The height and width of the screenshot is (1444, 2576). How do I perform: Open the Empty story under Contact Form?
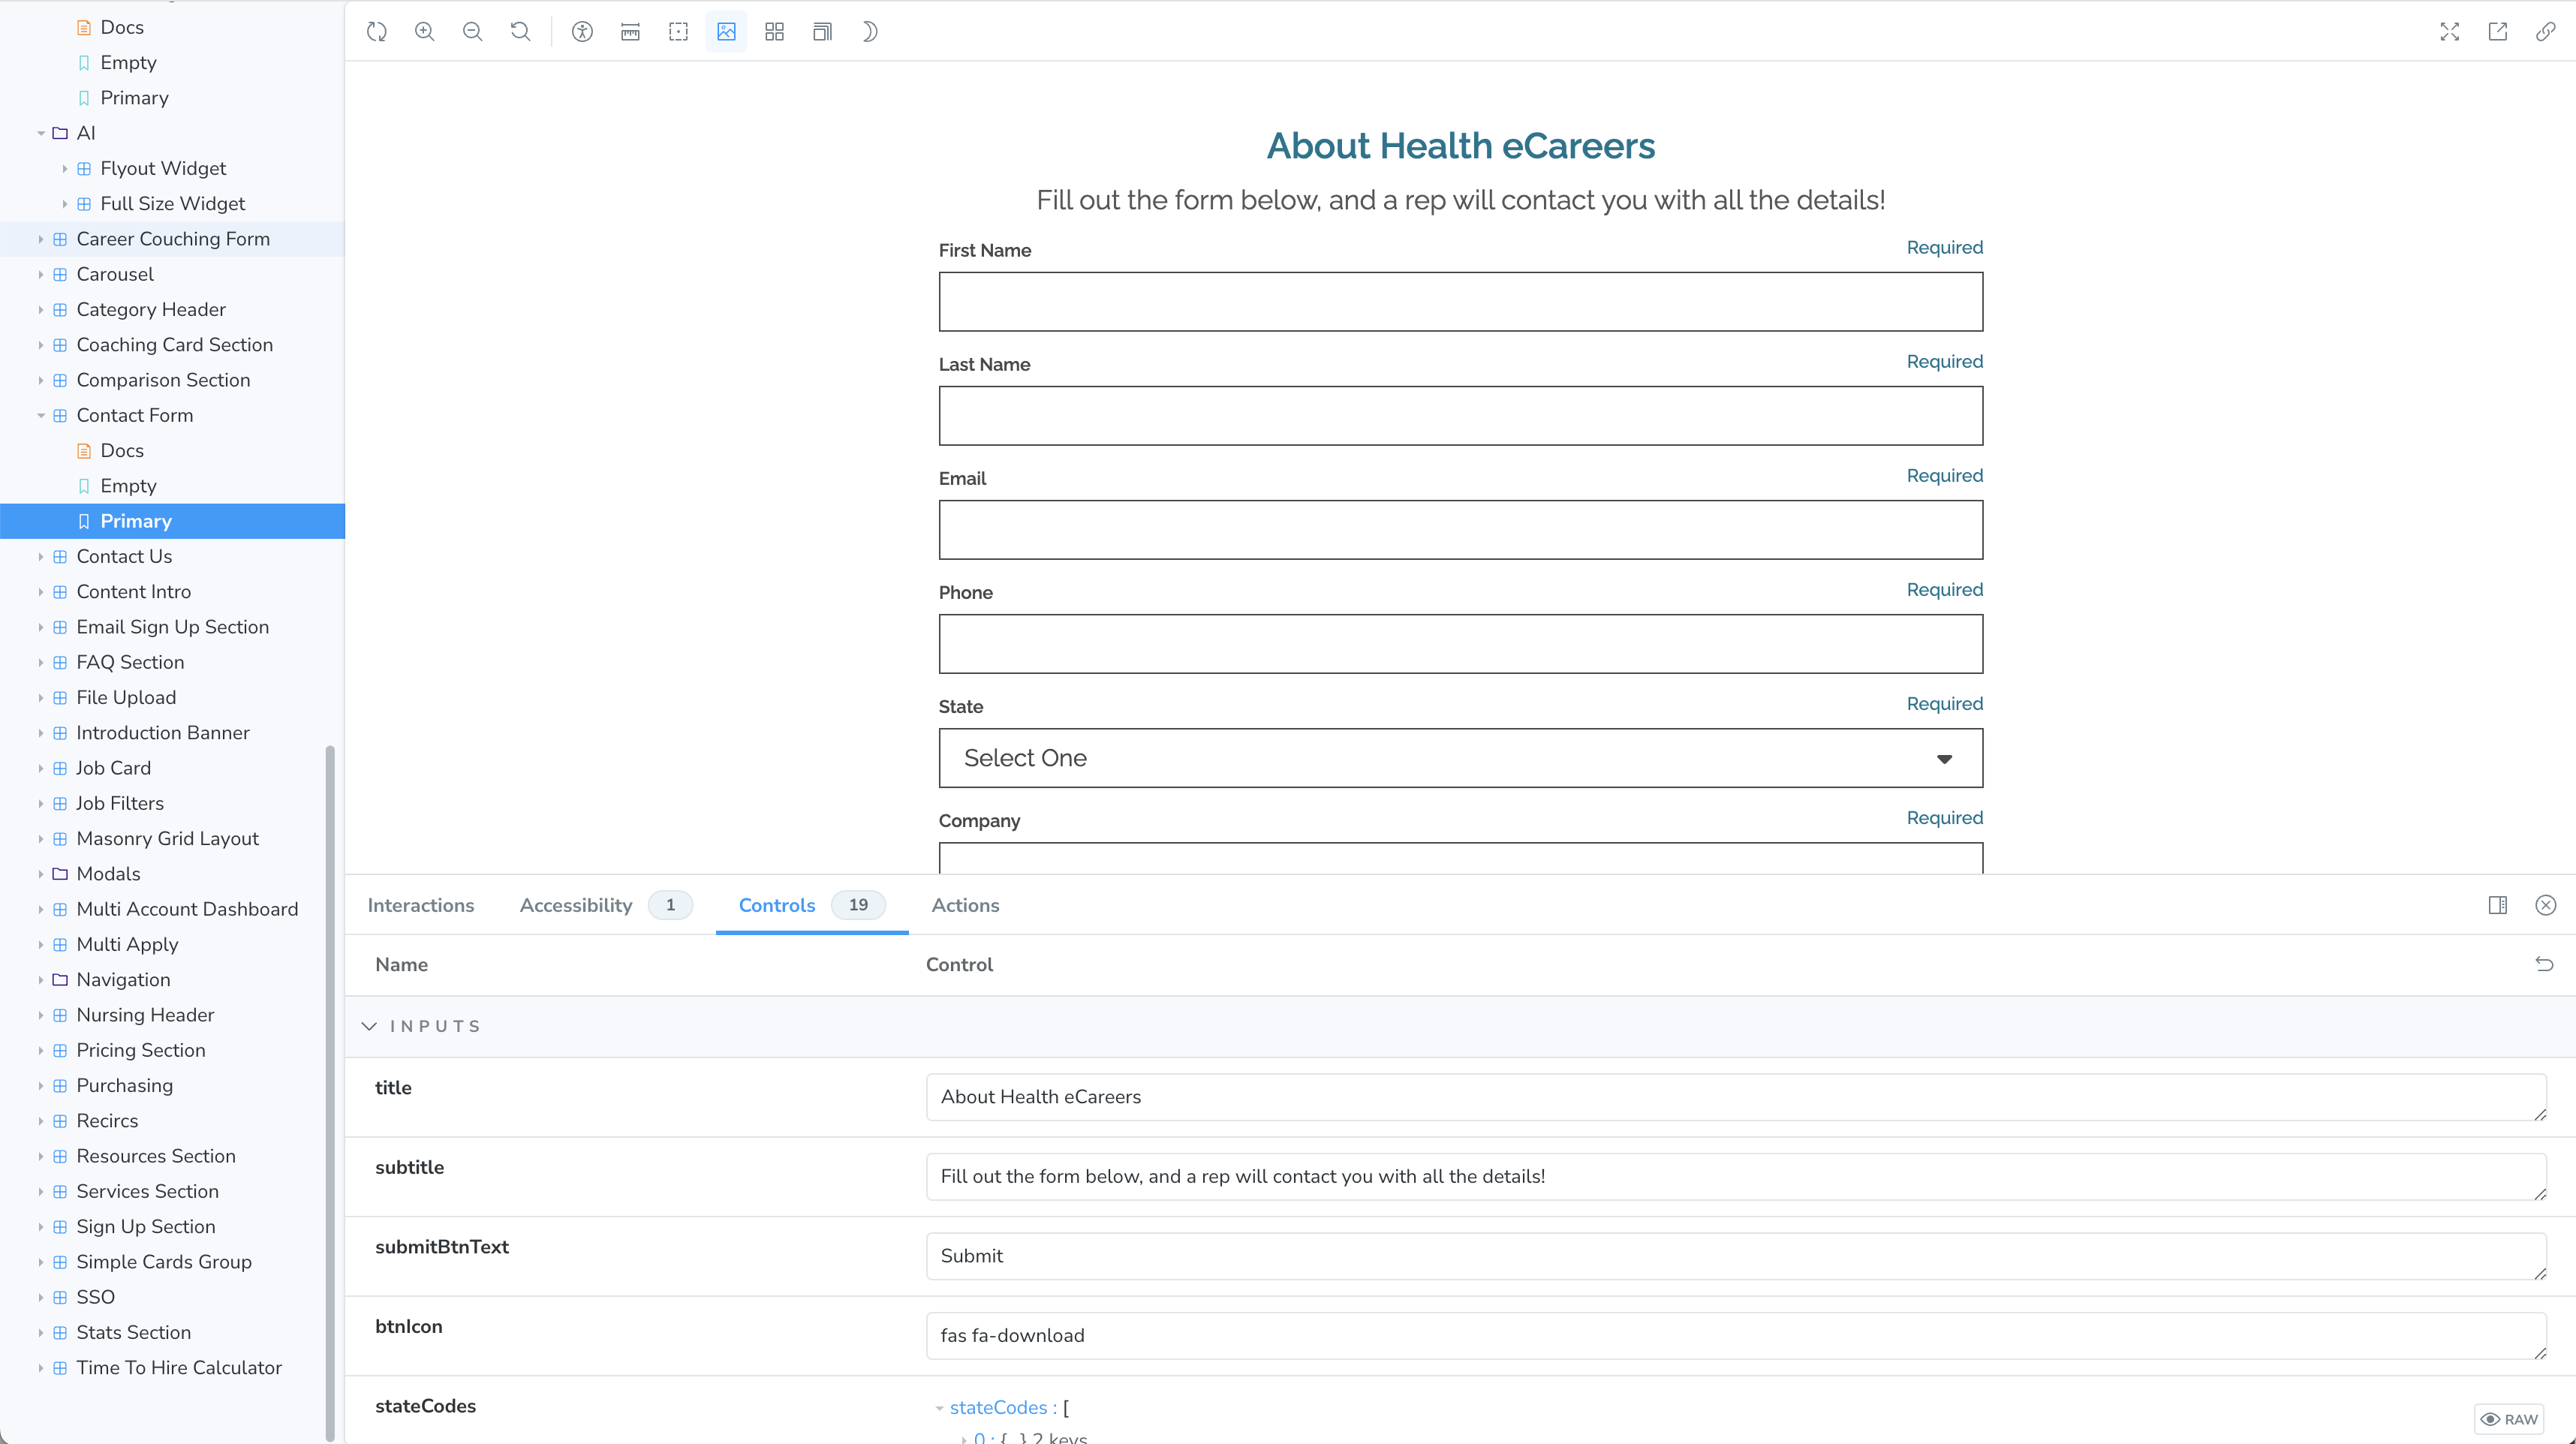[x=128, y=486]
